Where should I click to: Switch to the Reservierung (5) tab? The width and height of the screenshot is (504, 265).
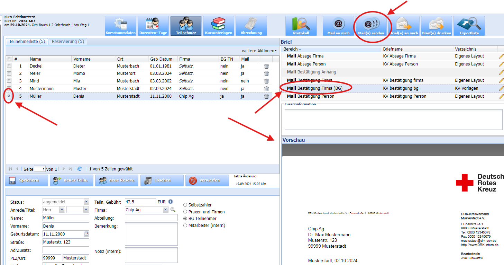point(67,42)
